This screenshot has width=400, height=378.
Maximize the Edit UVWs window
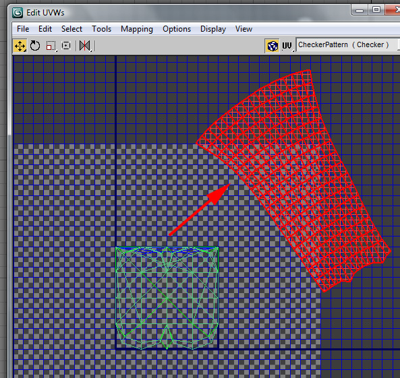tap(376, 9)
